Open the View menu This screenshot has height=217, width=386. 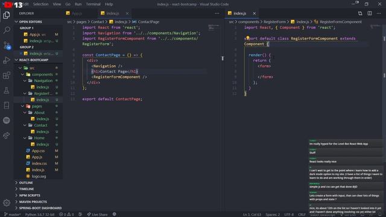click(57, 4)
